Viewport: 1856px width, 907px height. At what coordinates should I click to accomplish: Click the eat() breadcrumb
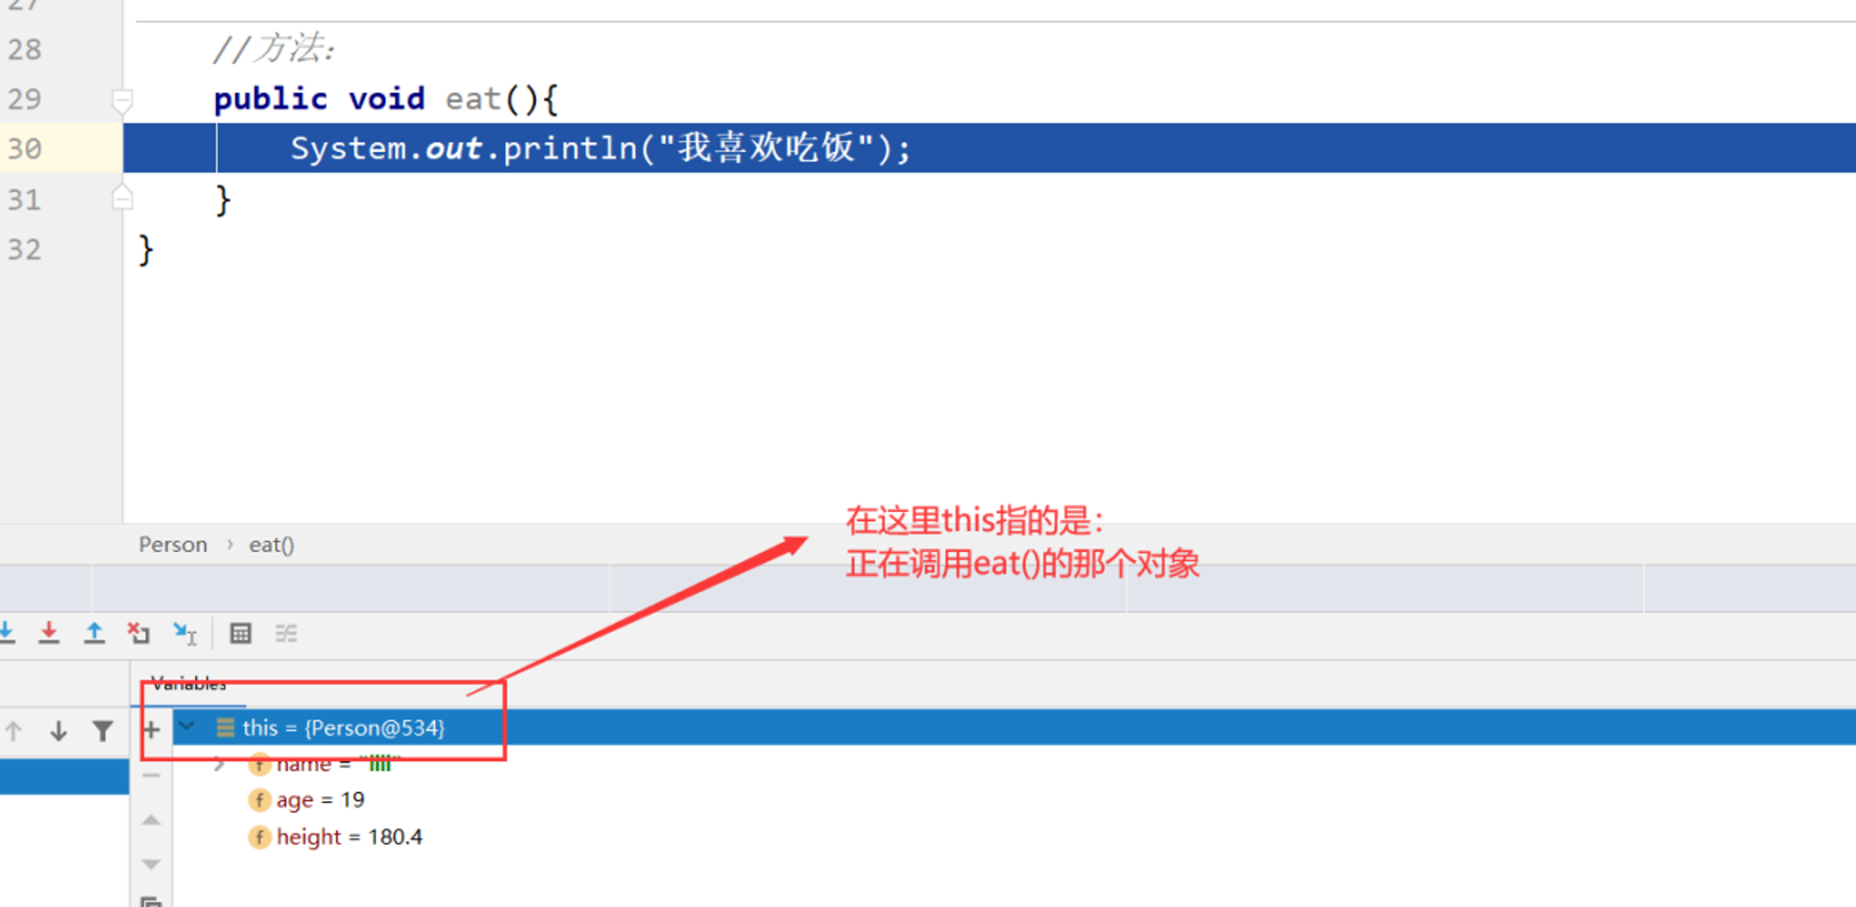(x=271, y=544)
